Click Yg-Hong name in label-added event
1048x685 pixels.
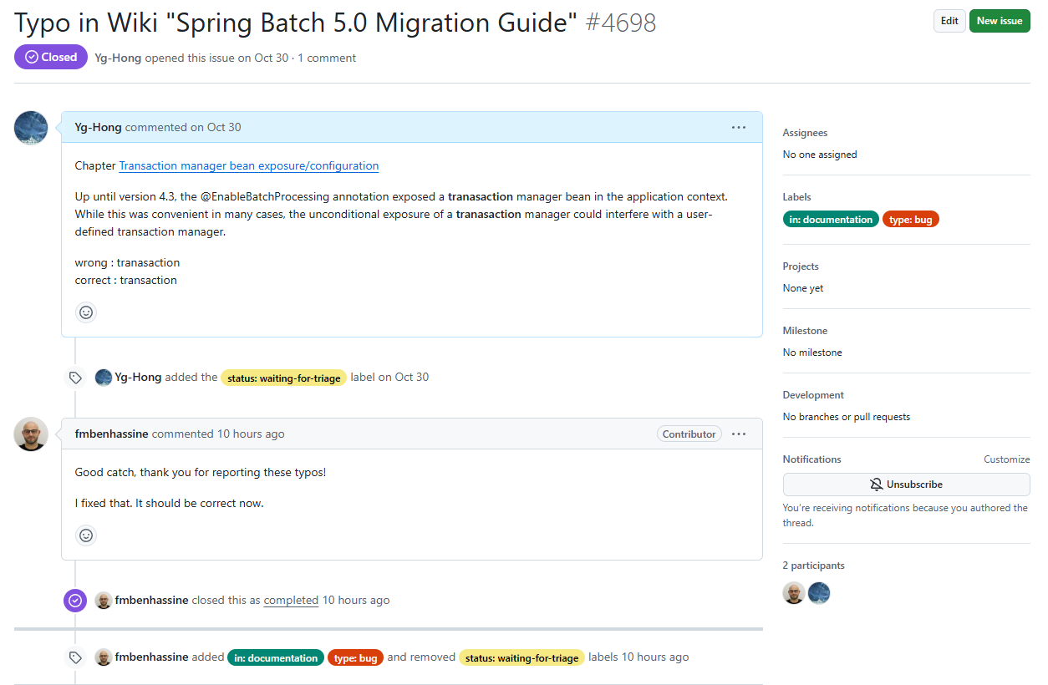tap(138, 378)
